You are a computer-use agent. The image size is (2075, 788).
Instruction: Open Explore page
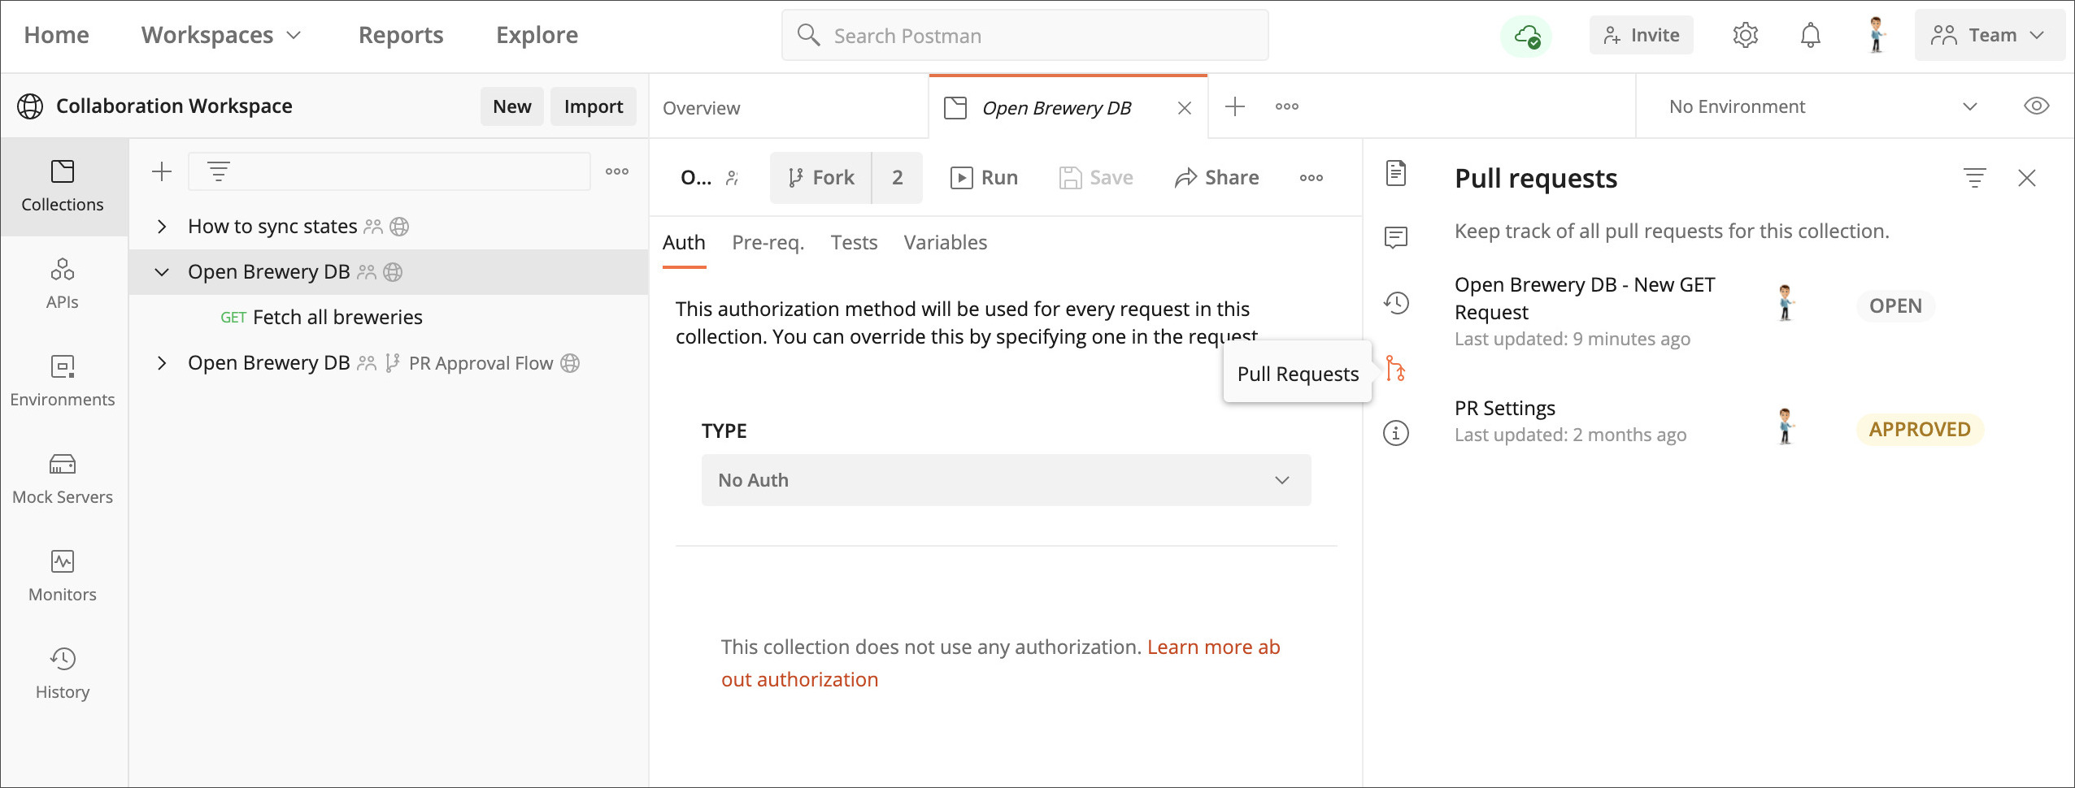tap(537, 35)
